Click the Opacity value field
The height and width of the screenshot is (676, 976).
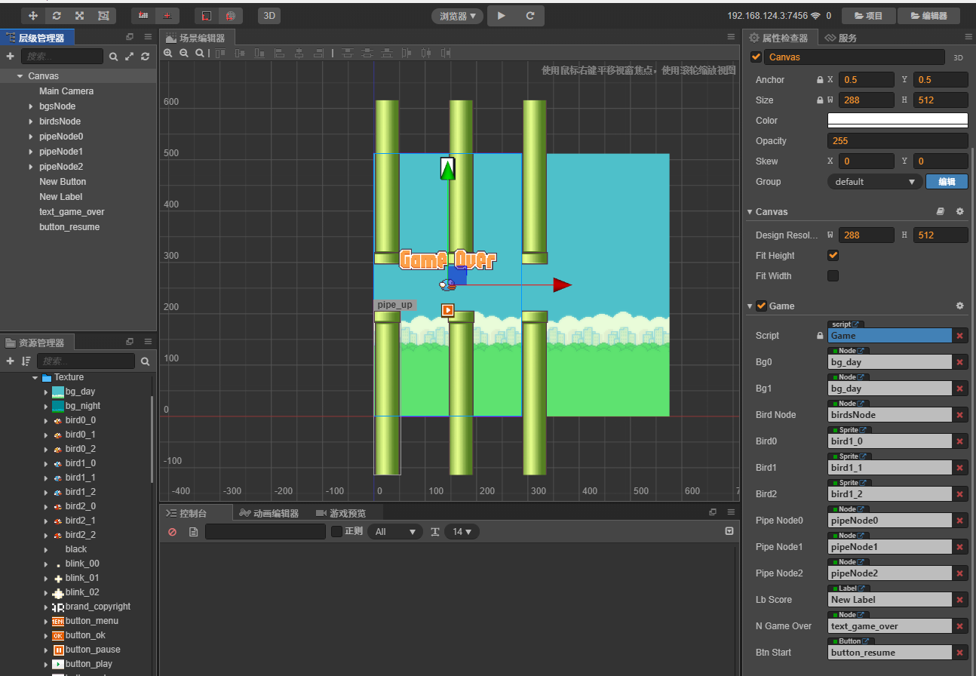tap(898, 141)
